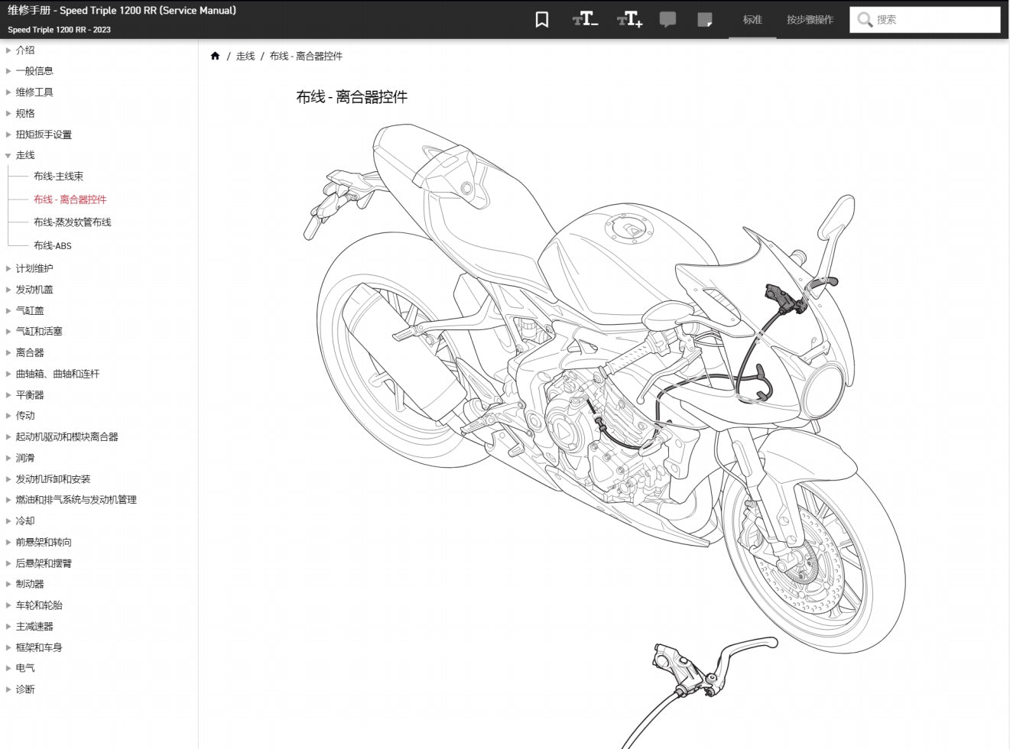The image size is (1010, 749).
Task: Click the home icon in the breadcrumb
Action: click(x=215, y=56)
